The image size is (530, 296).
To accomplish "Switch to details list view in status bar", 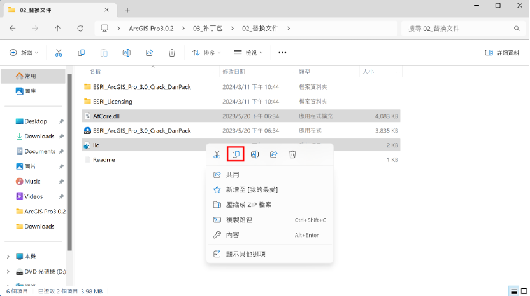I will click(514, 291).
